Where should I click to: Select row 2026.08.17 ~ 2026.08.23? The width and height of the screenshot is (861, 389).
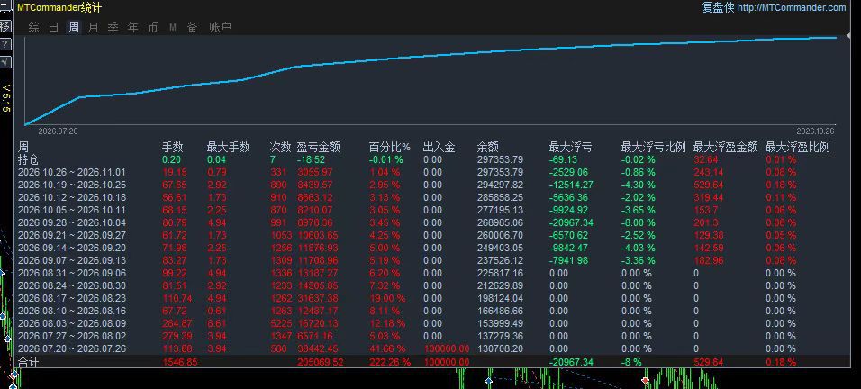(430, 298)
